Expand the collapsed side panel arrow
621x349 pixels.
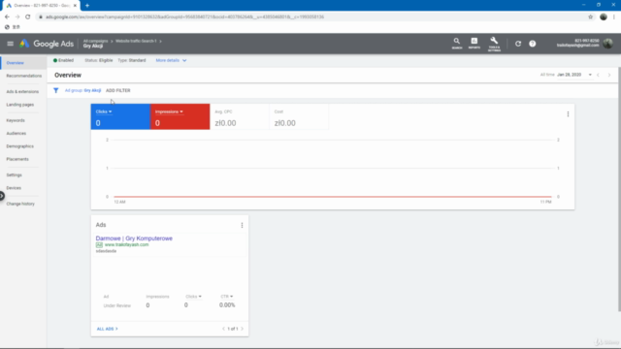point(2,196)
